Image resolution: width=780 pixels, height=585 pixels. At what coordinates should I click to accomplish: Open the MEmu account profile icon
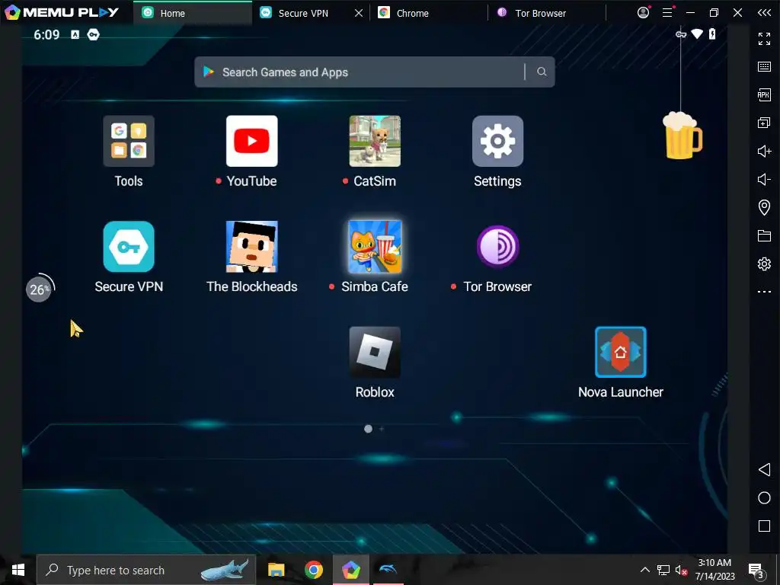643,12
